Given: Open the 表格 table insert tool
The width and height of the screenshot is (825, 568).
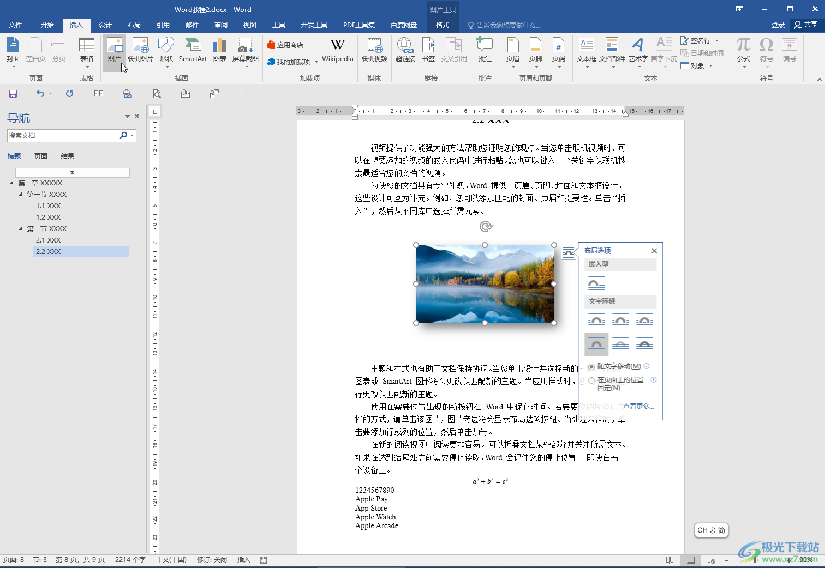Looking at the screenshot, I should click(87, 52).
